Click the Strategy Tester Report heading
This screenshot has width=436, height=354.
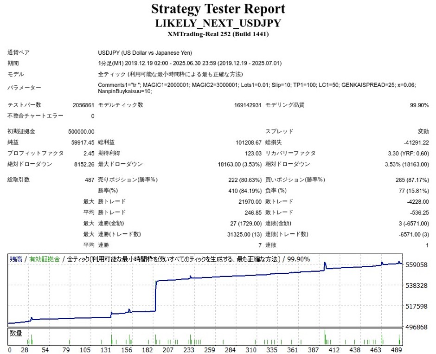[218, 9]
